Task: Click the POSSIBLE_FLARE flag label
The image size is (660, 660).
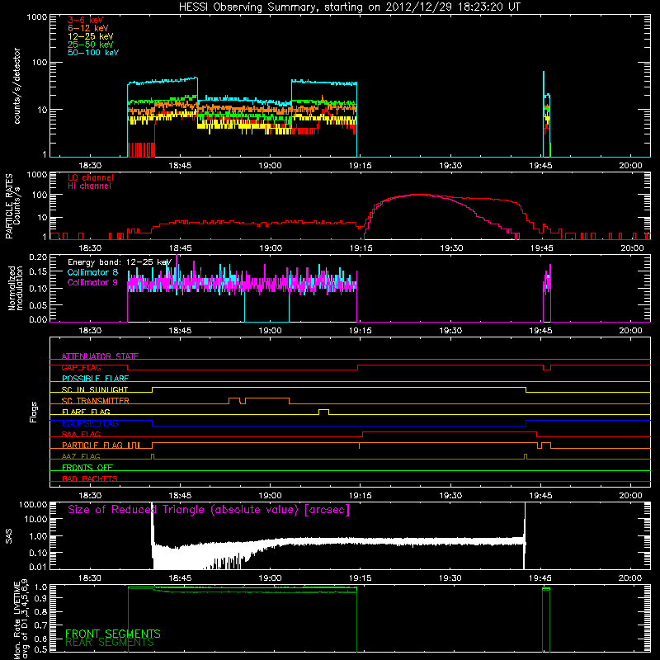Action: 95,379
